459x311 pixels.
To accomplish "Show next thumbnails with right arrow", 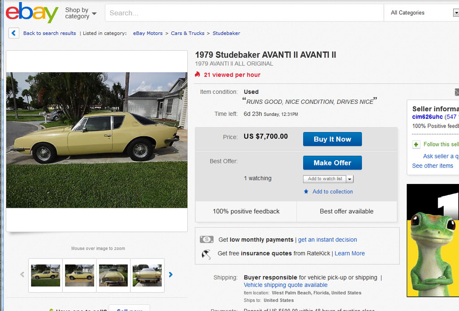I will click(171, 275).
